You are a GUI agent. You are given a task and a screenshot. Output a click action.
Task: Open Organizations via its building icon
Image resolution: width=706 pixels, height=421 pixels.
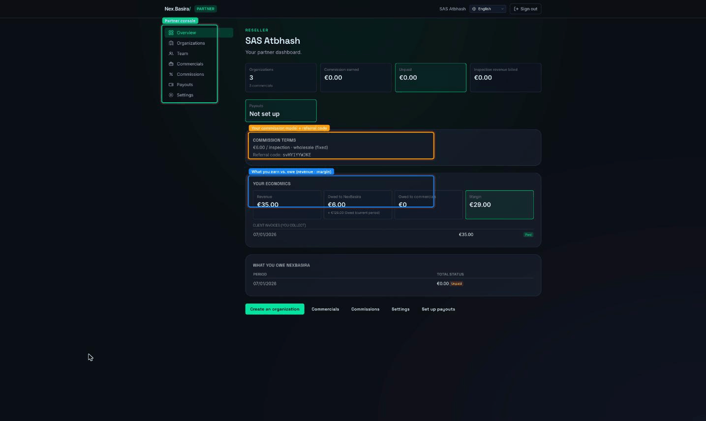tap(171, 43)
